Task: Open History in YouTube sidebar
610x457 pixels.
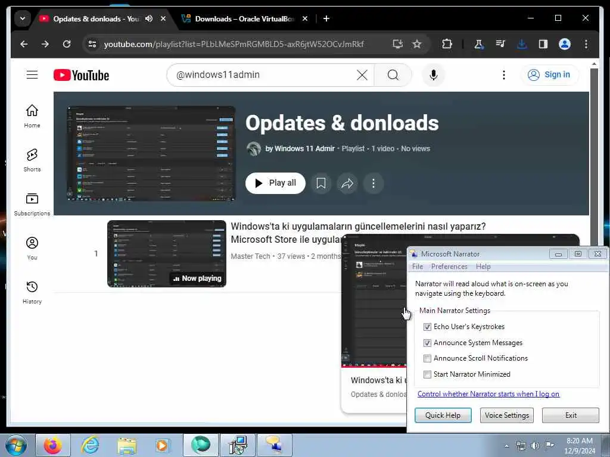Action: click(32, 292)
